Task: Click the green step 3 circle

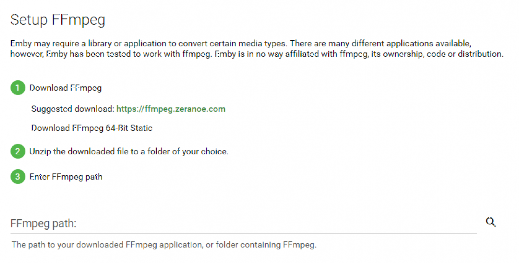Action: pyautogui.click(x=18, y=177)
